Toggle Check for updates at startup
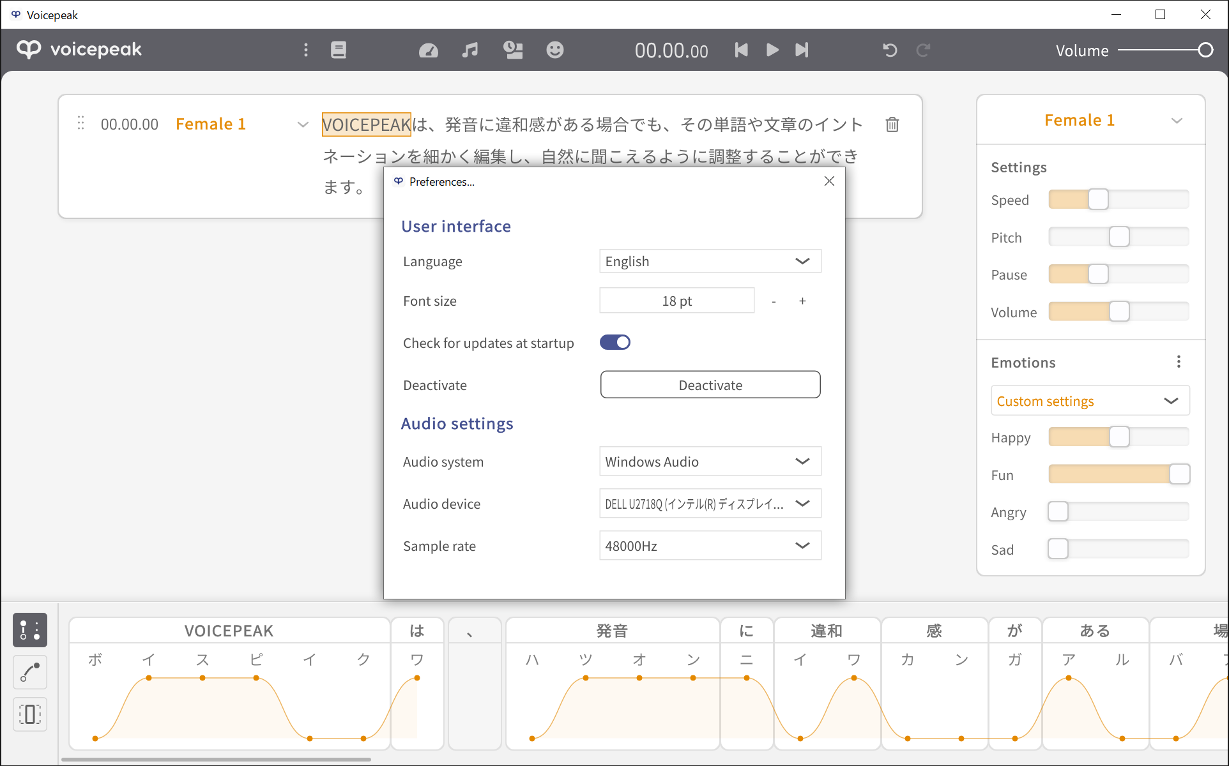The width and height of the screenshot is (1229, 766). pyautogui.click(x=614, y=343)
